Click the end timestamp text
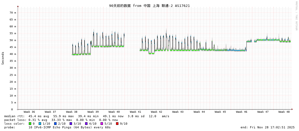 (268, 127)
